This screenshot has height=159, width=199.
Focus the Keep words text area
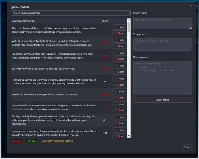pyautogui.click(x=162, y=44)
